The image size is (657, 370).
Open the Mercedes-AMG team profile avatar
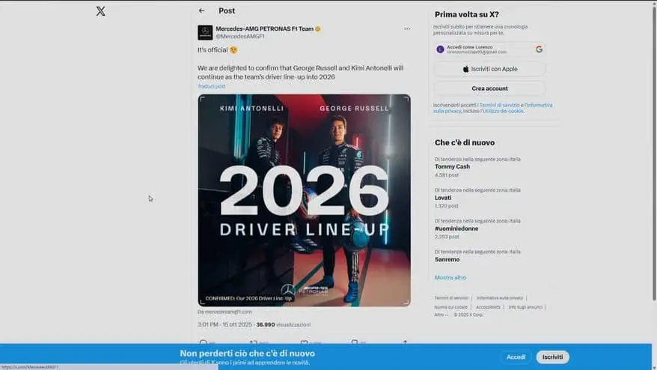204,32
